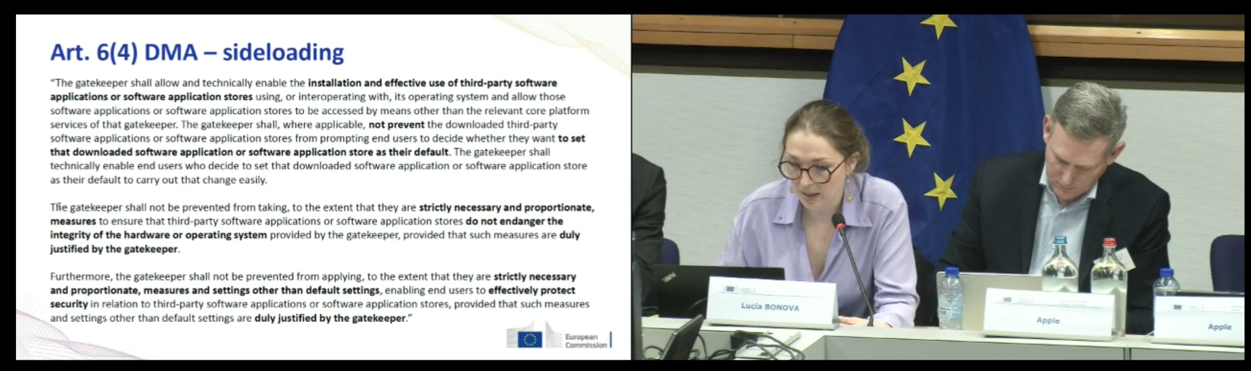The width and height of the screenshot is (1251, 371).
Task: Click the red ThinkPad logo on black laptop
Action: pyautogui.click(x=669, y=277)
